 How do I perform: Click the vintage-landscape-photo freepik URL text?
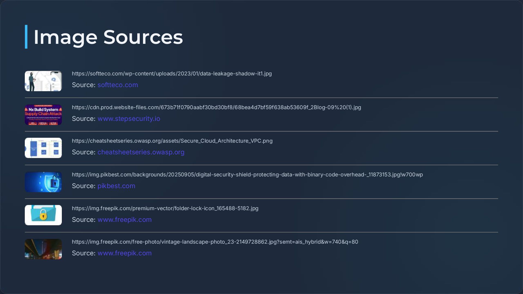click(x=215, y=242)
